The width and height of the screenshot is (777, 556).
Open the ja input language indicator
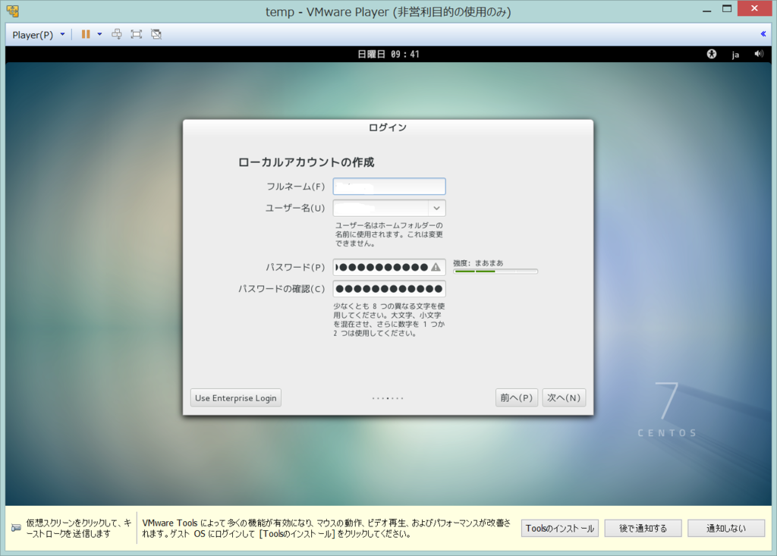(735, 55)
